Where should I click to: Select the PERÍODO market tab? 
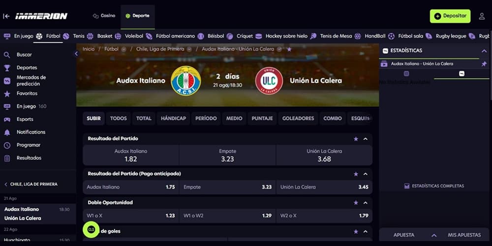pyautogui.click(x=206, y=118)
